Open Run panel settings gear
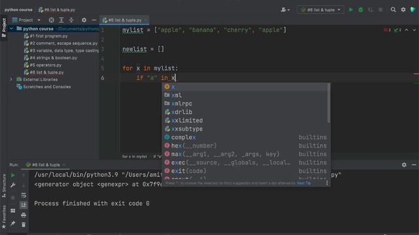This screenshot has width=419, height=235. coord(404,165)
